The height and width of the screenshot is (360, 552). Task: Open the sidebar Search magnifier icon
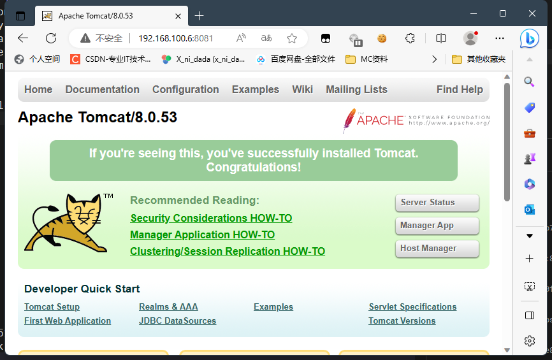(x=530, y=82)
